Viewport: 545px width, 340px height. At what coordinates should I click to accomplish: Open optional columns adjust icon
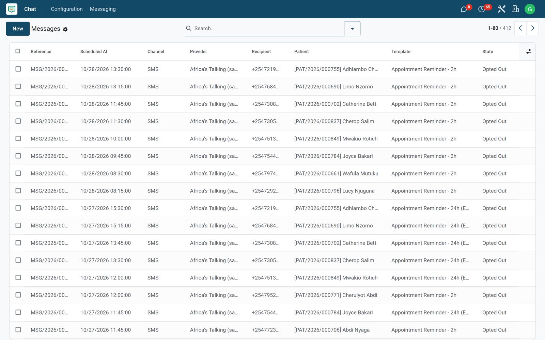pyautogui.click(x=528, y=52)
